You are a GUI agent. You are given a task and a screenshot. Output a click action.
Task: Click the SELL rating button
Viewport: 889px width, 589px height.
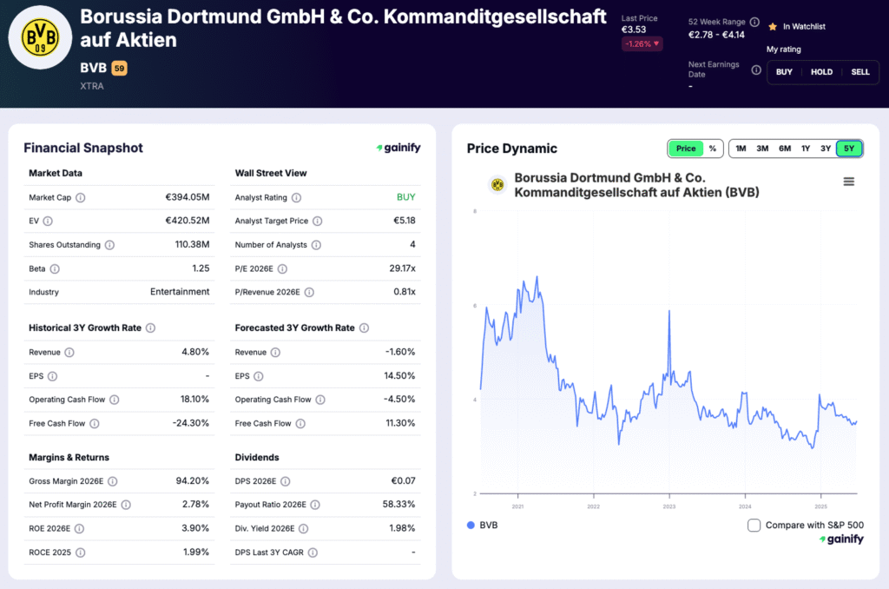(x=860, y=72)
